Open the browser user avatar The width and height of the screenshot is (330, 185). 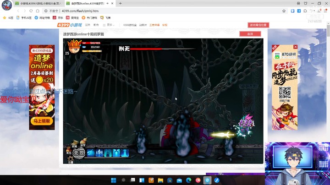7,5
